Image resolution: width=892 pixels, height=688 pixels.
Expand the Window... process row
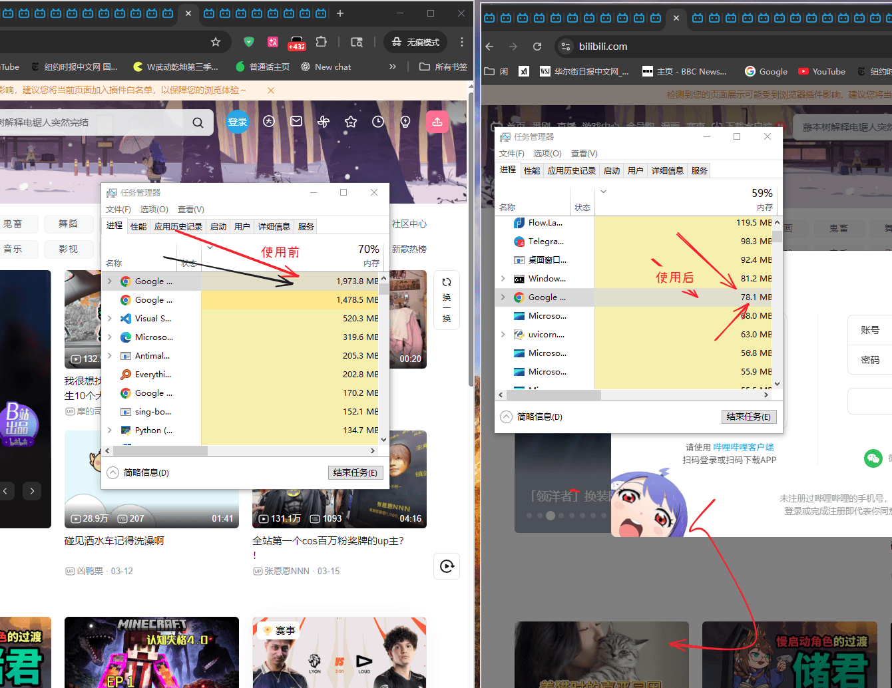click(503, 279)
